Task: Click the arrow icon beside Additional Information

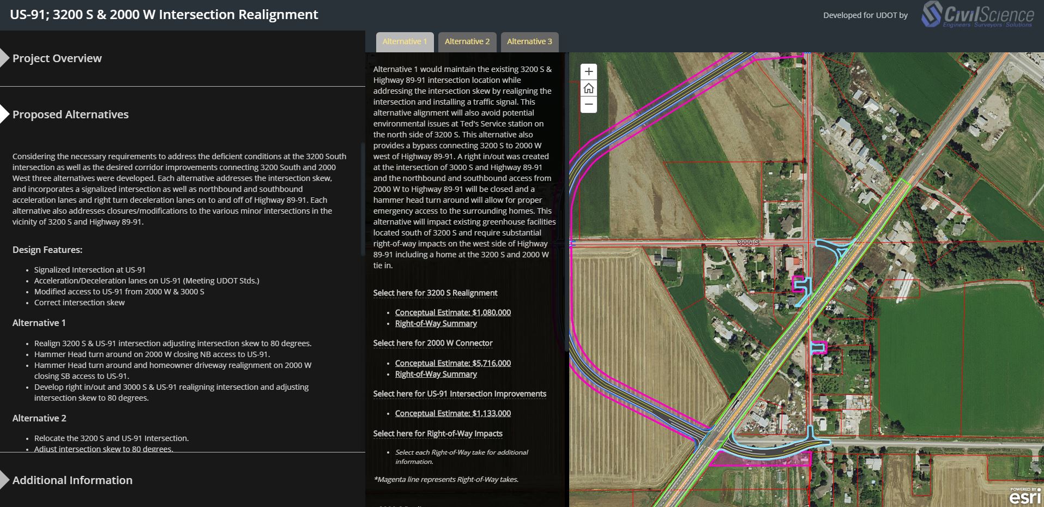Action: coord(4,480)
